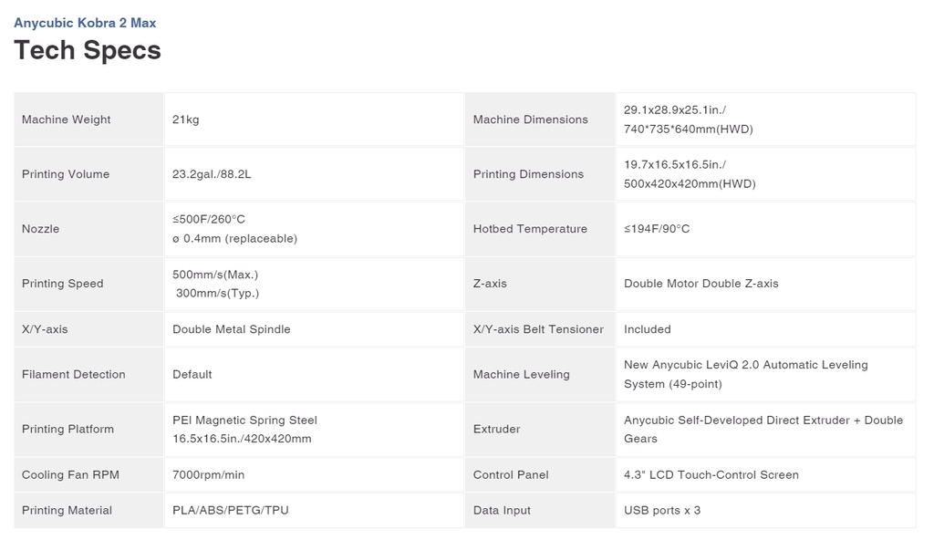934x540 pixels.
Task: Click the PEI Magnetic Spring Steel value
Action: [244, 421]
